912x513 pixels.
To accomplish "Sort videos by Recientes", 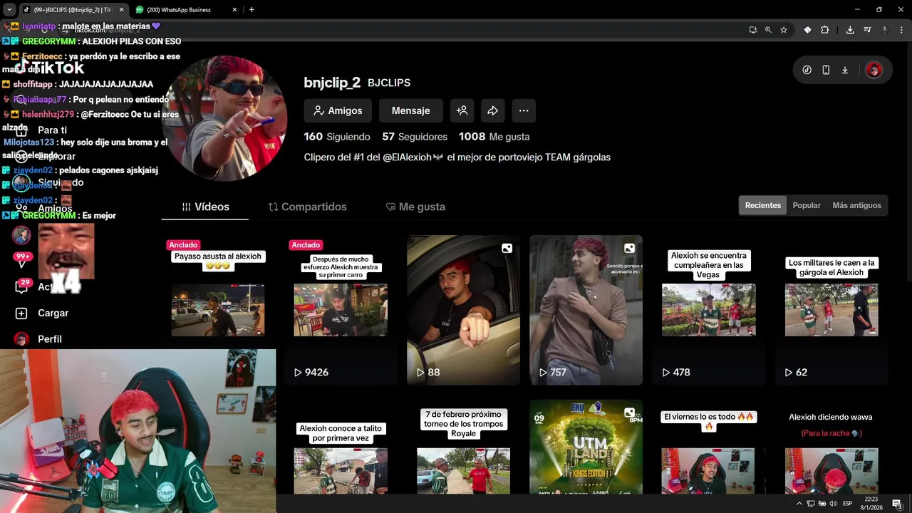I will click(x=763, y=205).
